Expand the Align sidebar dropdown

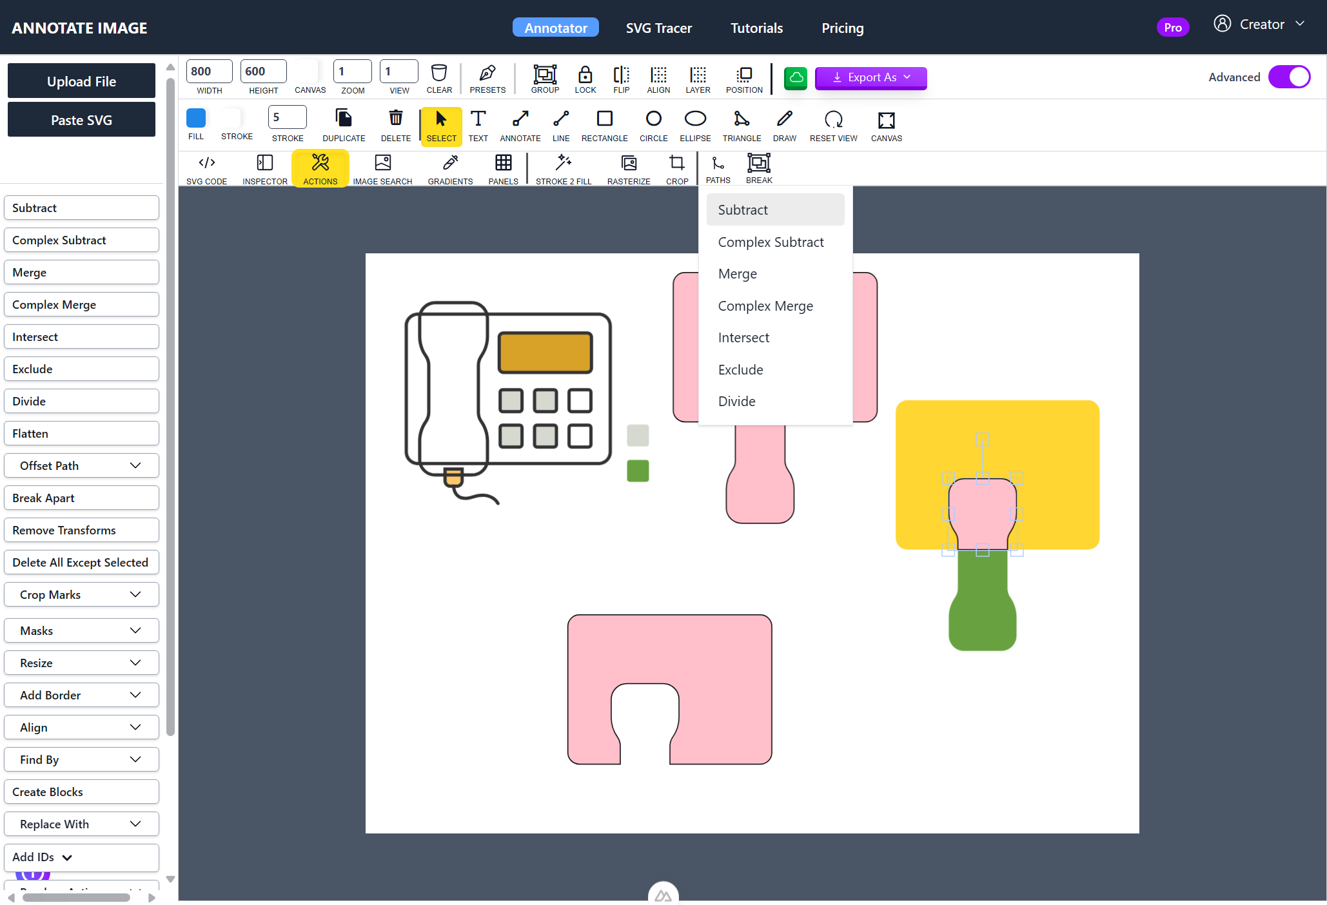(x=81, y=727)
